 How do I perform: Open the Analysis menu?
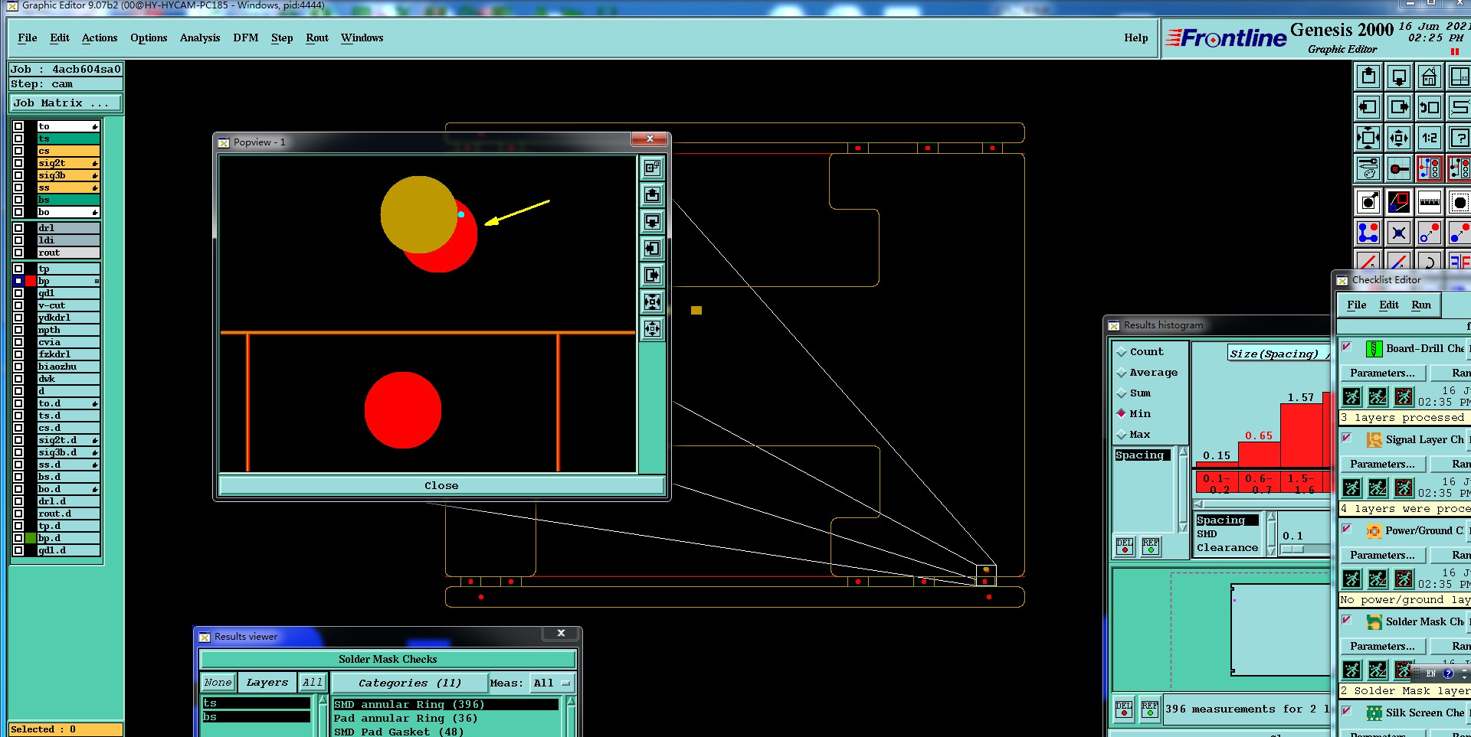point(200,38)
